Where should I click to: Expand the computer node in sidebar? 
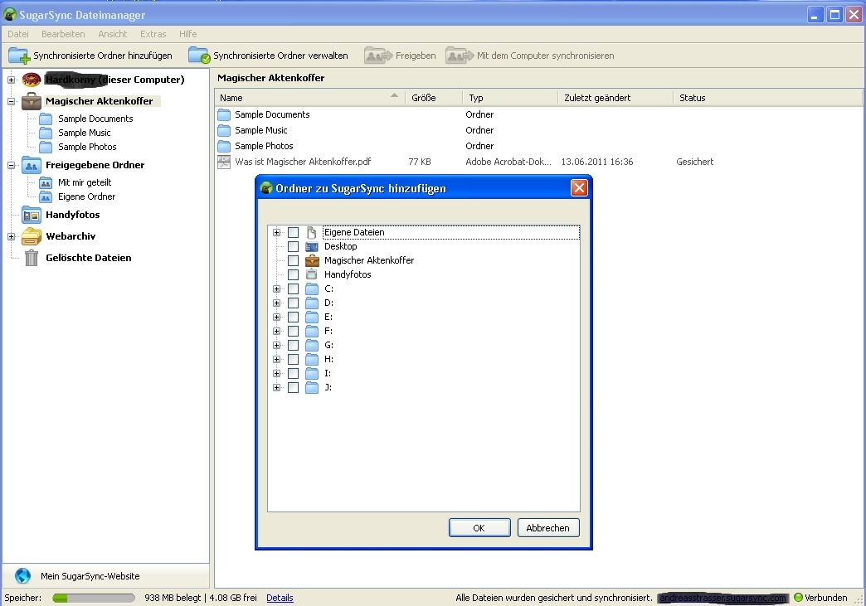[11, 80]
